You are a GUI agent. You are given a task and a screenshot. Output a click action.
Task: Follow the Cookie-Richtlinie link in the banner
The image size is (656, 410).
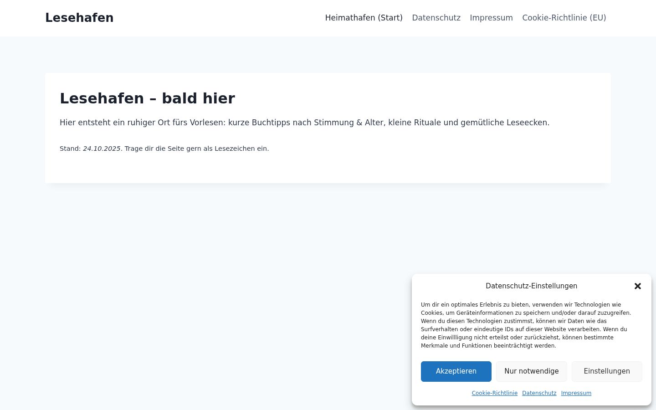[495, 393]
